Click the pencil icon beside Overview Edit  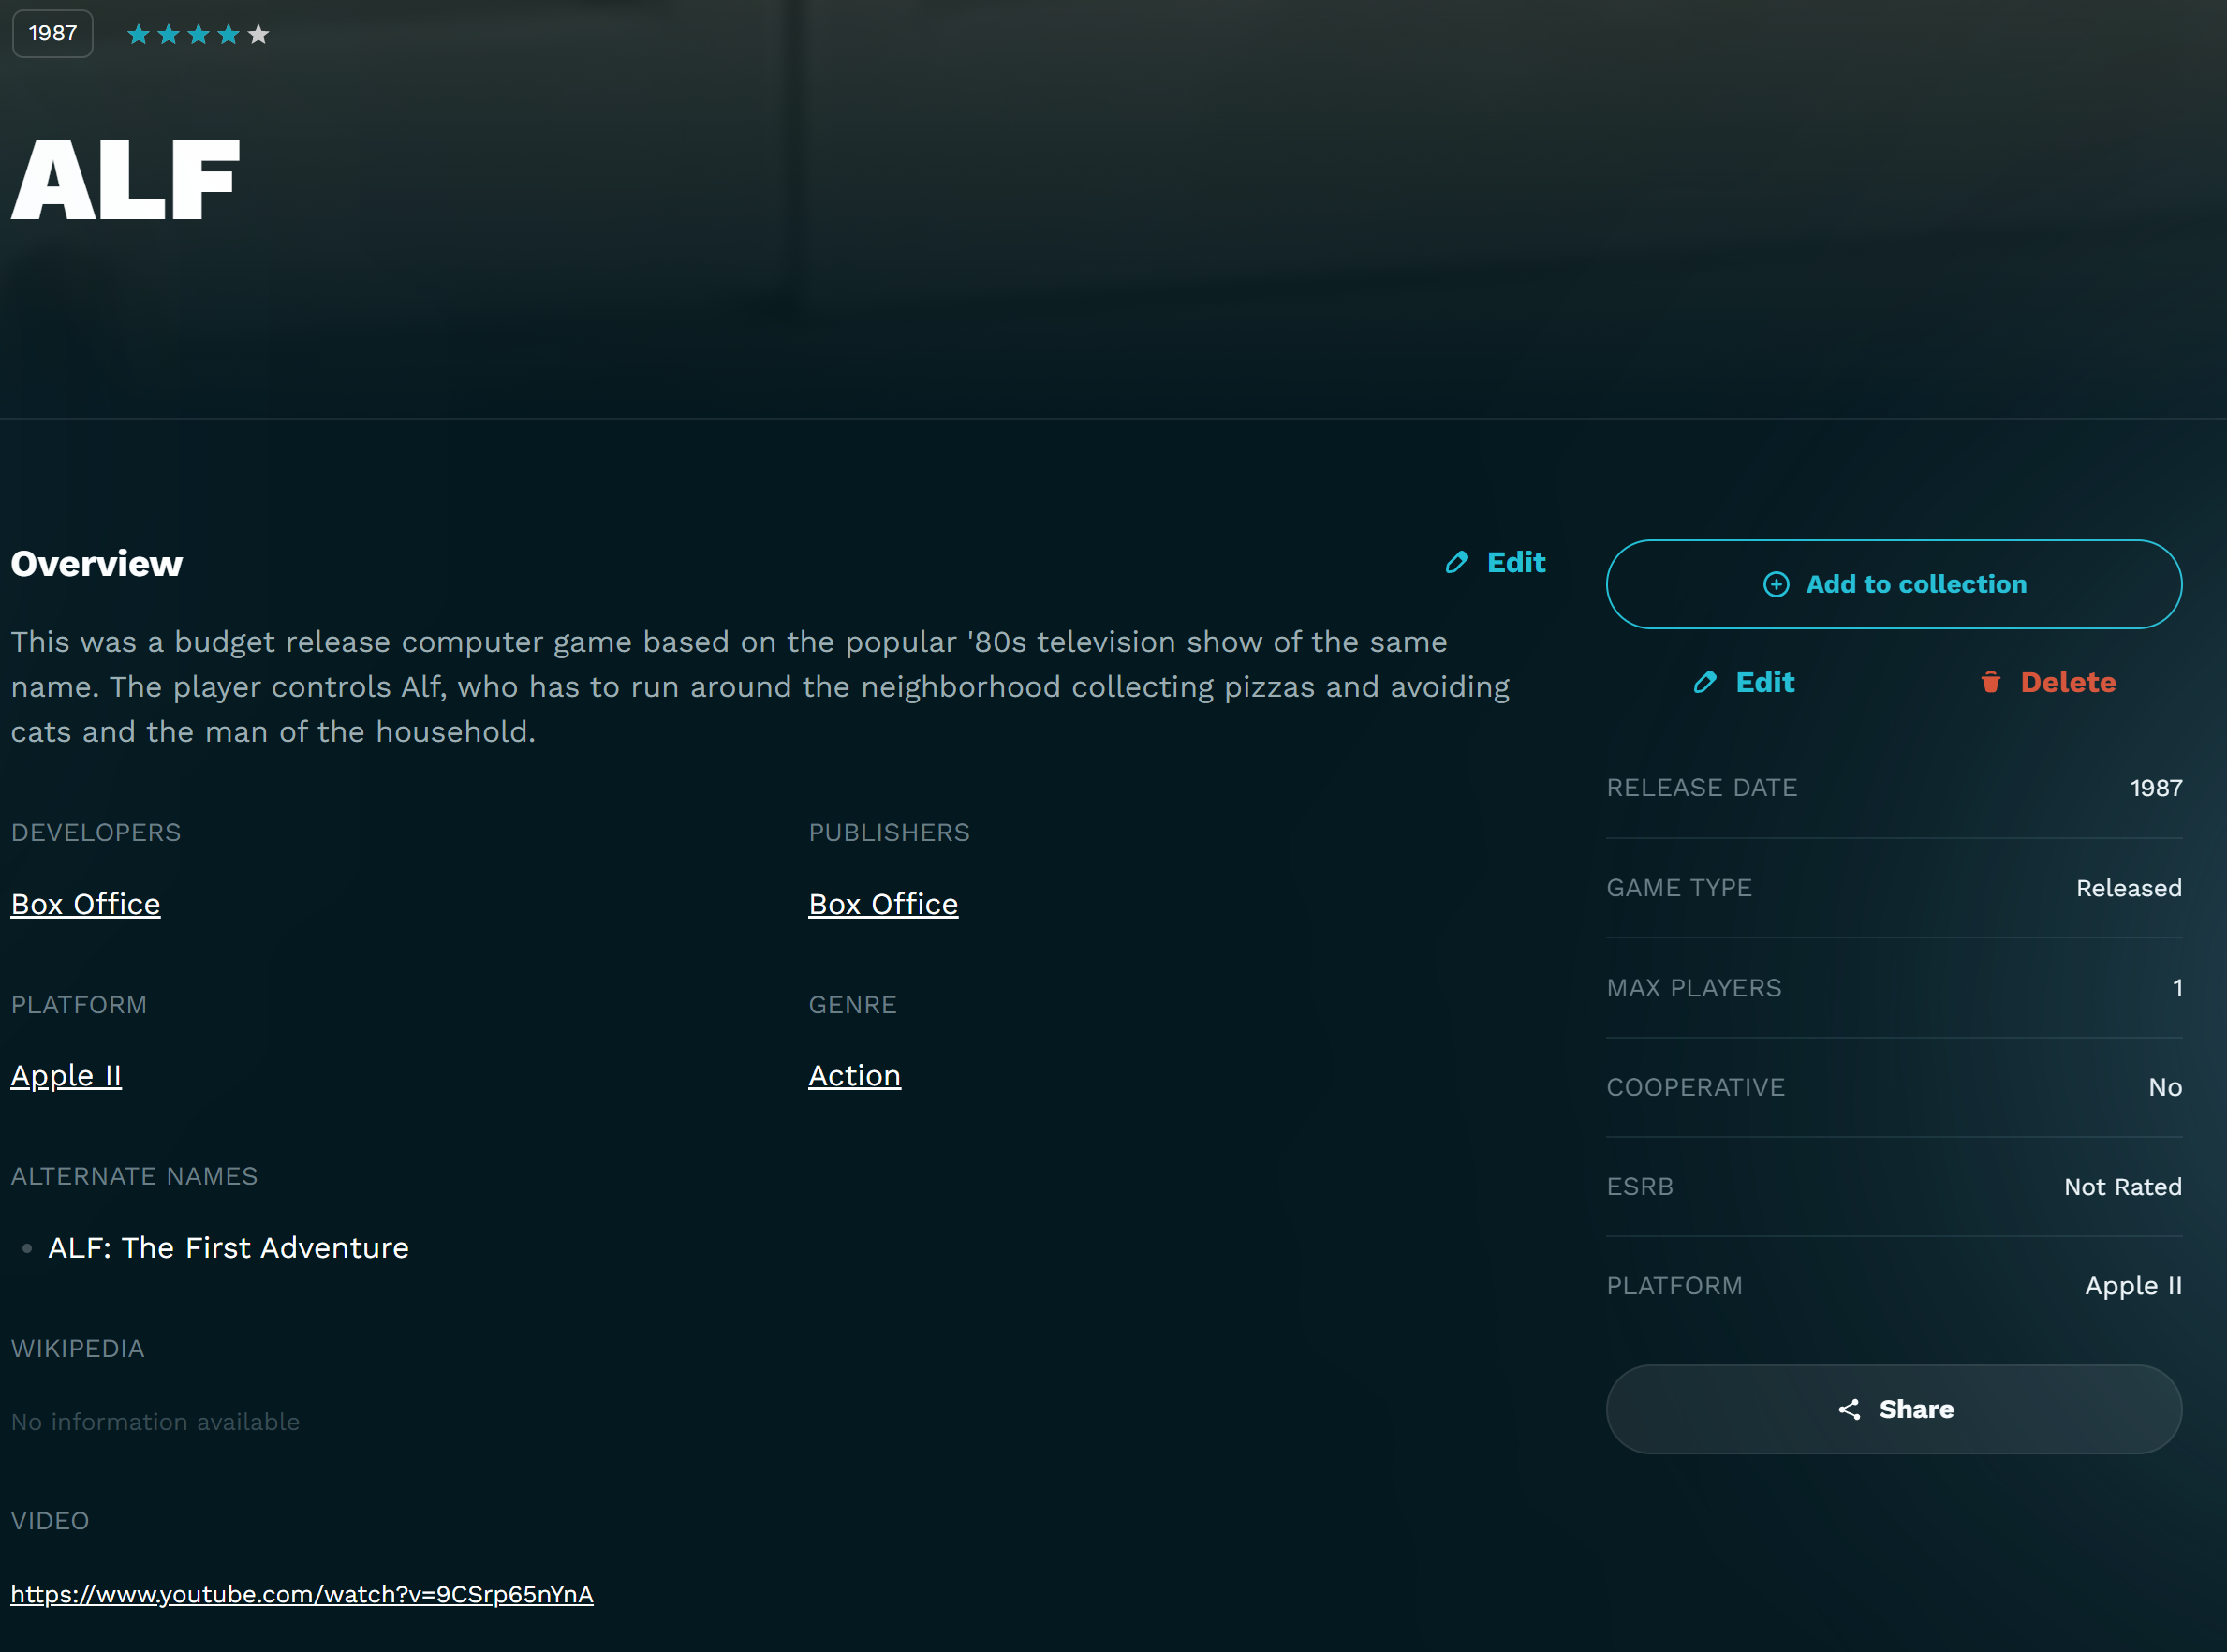click(1457, 563)
